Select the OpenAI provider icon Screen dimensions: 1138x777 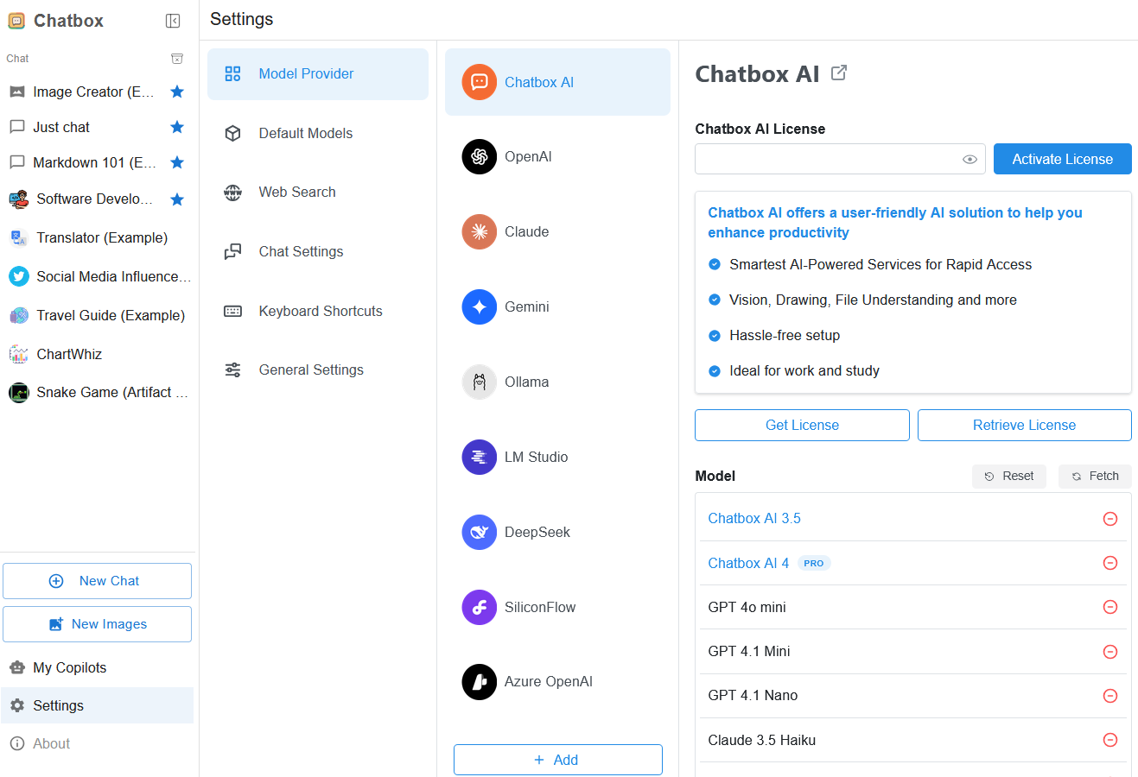tap(479, 156)
